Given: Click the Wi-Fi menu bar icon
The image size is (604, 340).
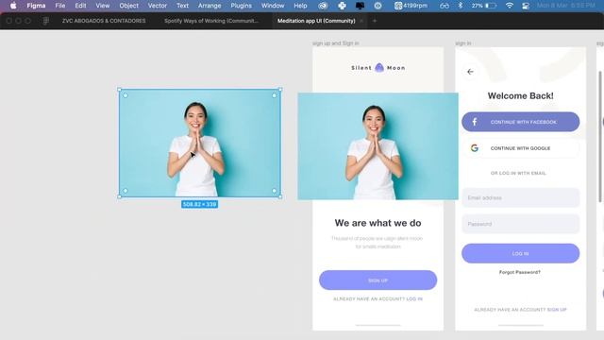Looking at the screenshot, I should pyautogui.click(x=510, y=6).
